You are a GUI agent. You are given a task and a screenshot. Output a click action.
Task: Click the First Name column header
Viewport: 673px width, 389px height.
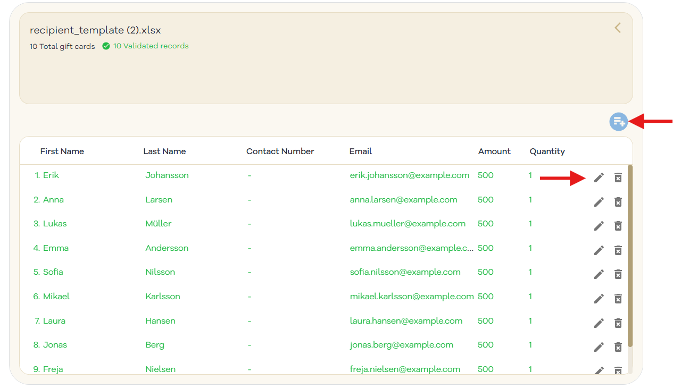pos(62,151)
